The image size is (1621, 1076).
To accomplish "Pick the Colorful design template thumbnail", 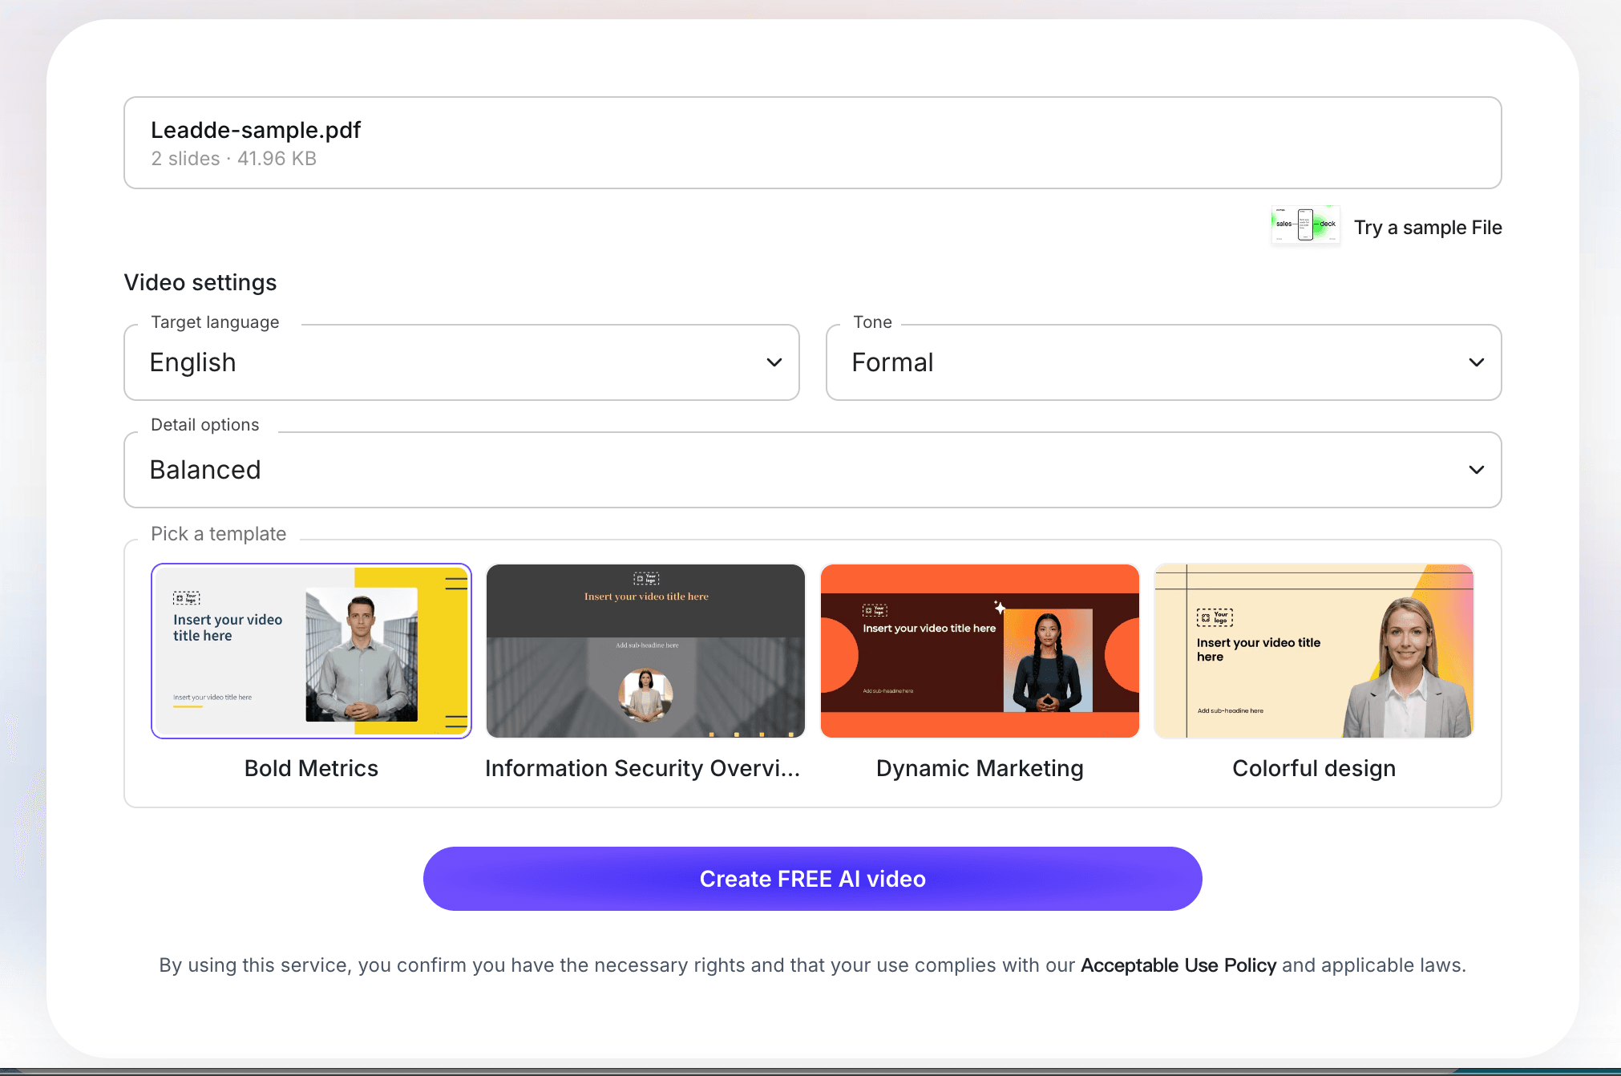I will coord(1314,651).
